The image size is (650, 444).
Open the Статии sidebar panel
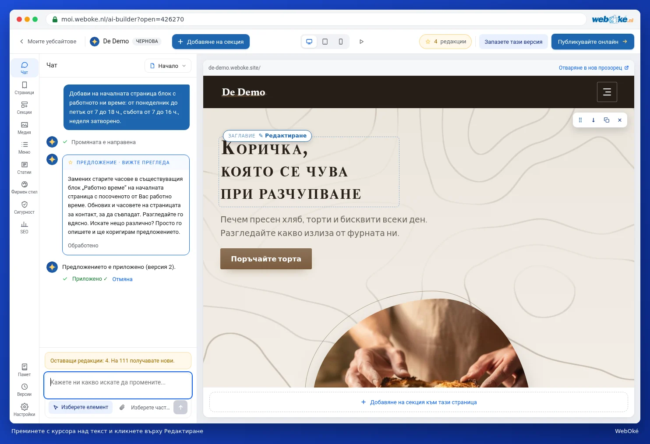coord(24,168)
